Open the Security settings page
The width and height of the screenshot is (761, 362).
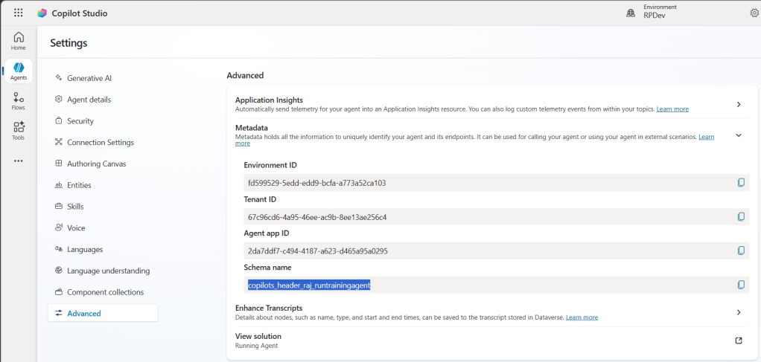[80, 120]
